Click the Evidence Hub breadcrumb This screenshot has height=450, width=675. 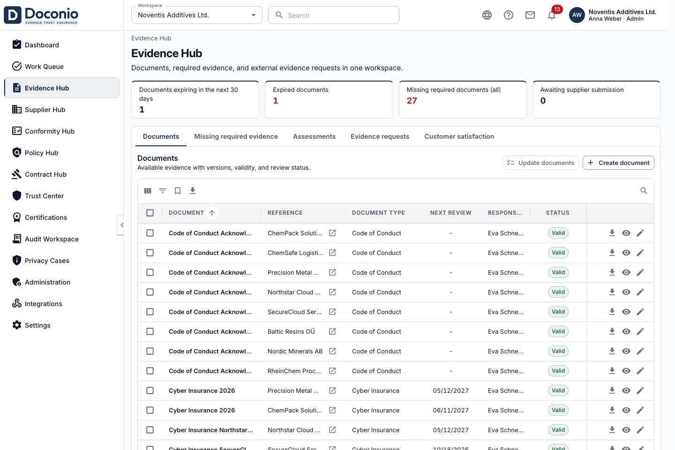pyautogui.click(x=151, y=38)
